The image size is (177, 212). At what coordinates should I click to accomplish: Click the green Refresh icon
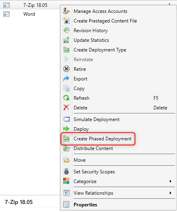coord(66,98)
